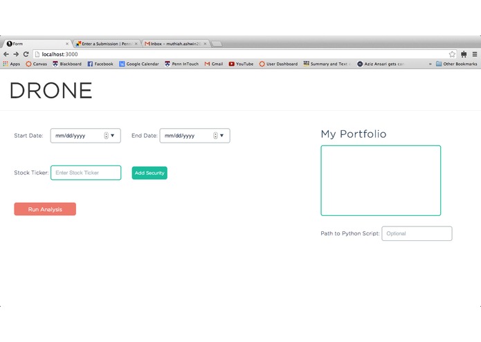Adjust the End Date spinner
The width and height of the screenshot is (481, 342).
click(215, 136)
